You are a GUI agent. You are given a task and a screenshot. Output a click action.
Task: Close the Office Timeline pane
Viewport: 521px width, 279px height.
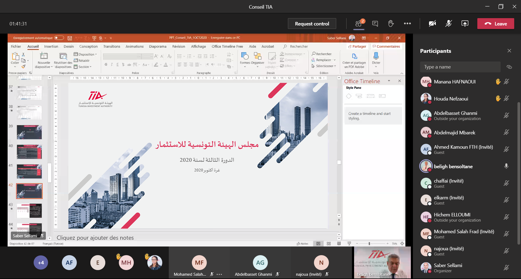coord(399,81)
